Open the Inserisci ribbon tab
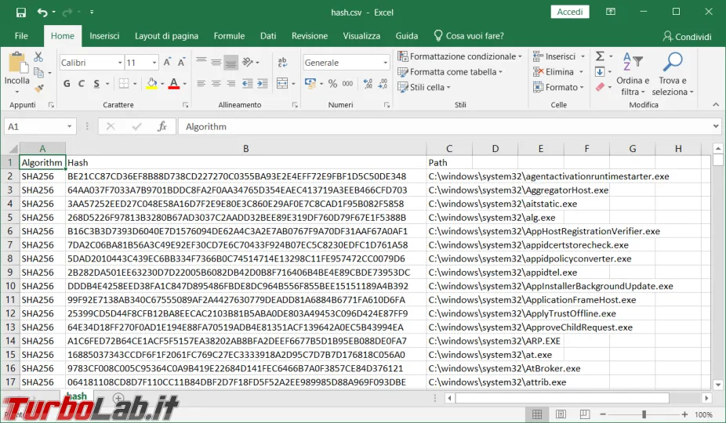Screen dimensions: 726x423 pos(104,36)
